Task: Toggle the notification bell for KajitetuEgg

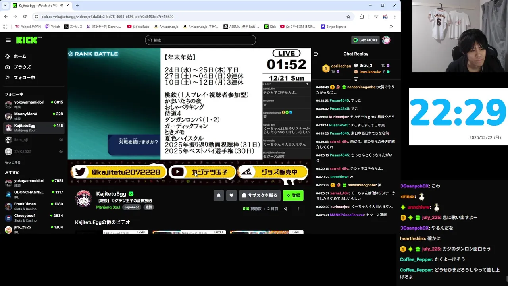Action: [x=219, y=195]
